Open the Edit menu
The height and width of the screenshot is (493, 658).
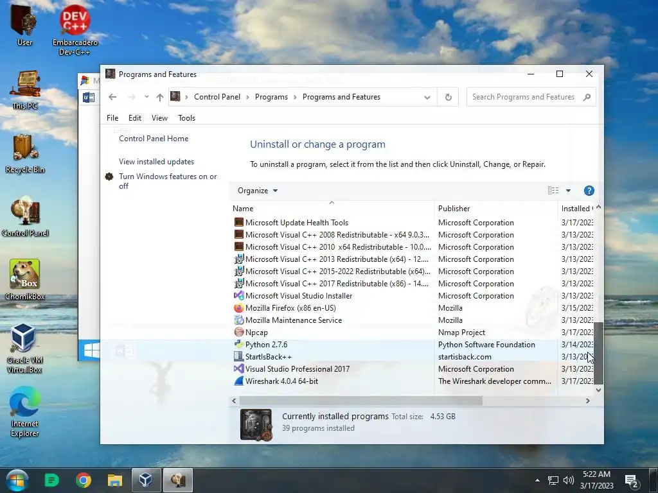pos(135,118)
